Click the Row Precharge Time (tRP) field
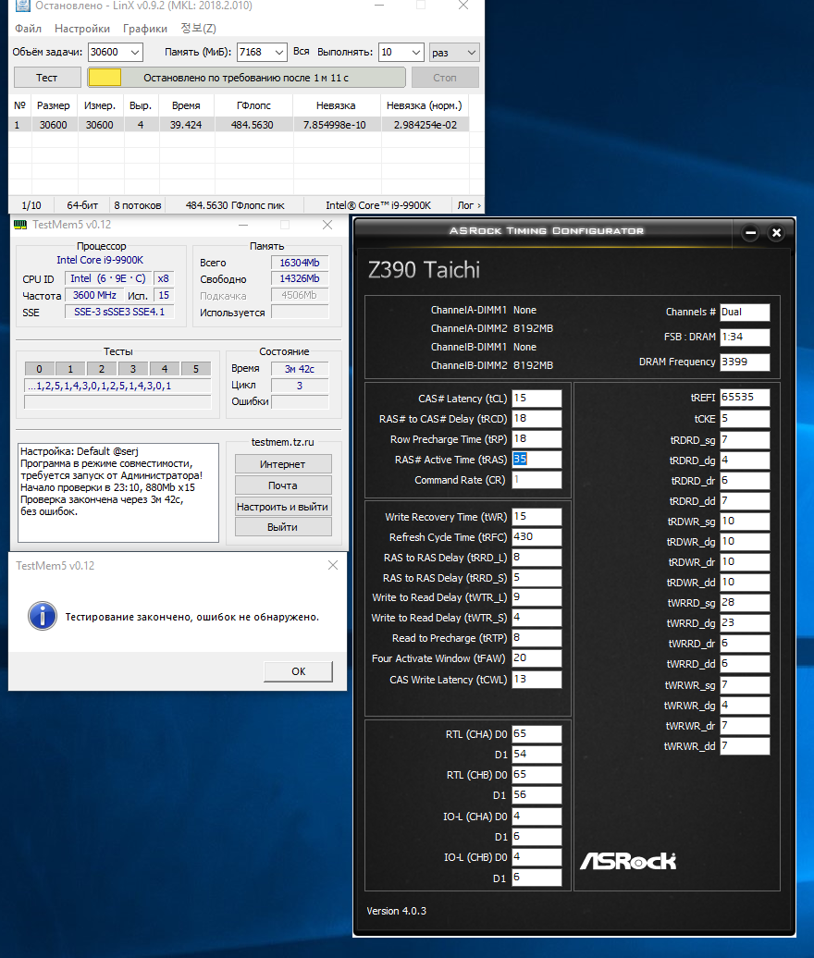The height and width of the screenshot is (958, 814). [536, 438]
